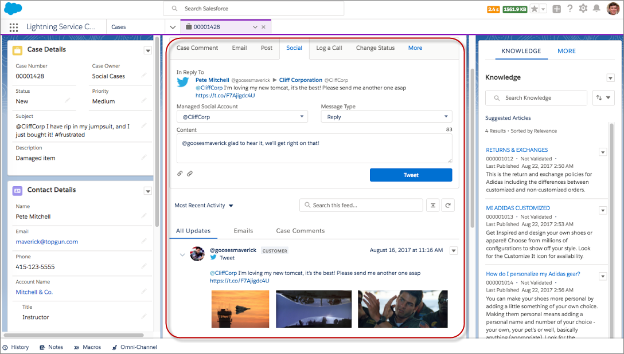Switch to the Post tab

coord(267,48)
